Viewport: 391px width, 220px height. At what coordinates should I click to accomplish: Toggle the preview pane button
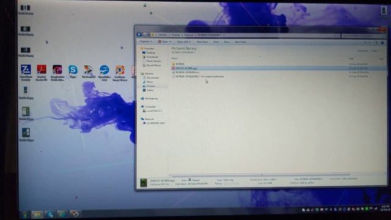click(x=376, y=43)
